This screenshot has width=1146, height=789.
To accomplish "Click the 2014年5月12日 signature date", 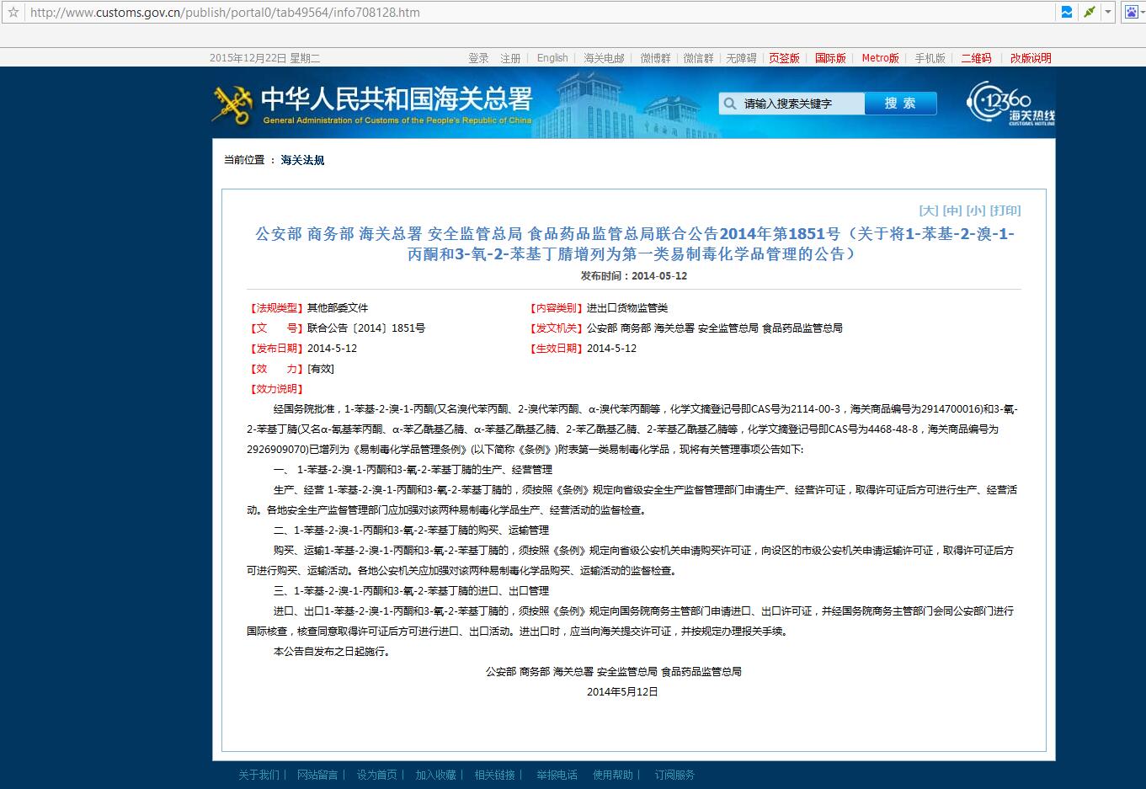I will coord(622,692).
